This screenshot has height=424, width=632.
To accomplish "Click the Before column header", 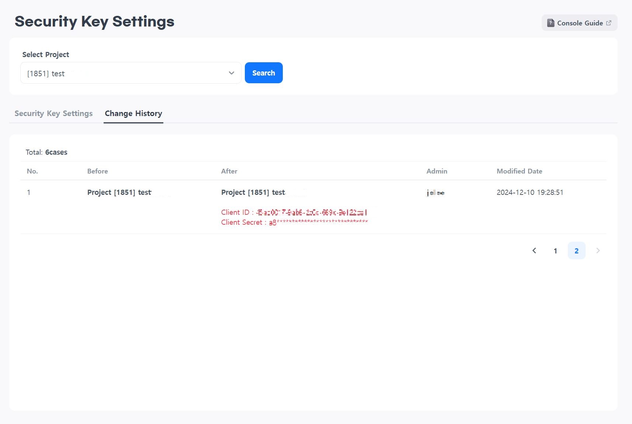I will (97, 171).
